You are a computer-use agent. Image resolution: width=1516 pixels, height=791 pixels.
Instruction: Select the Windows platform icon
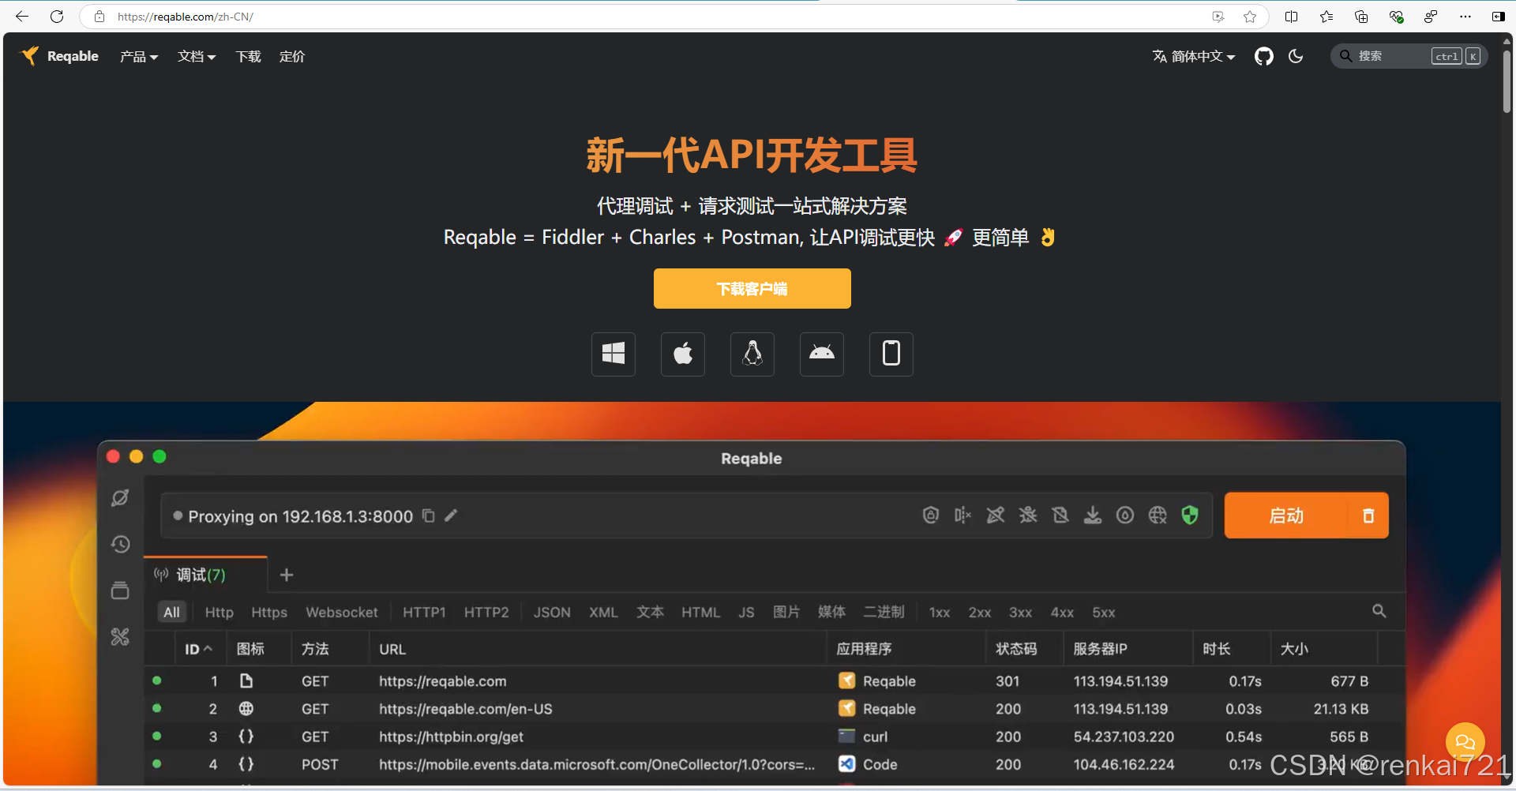(x=614, y=354)
